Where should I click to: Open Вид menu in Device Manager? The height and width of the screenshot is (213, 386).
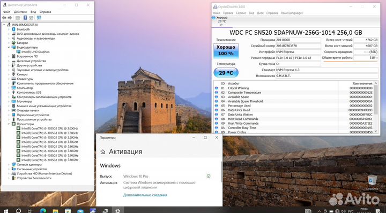(33, 12)
